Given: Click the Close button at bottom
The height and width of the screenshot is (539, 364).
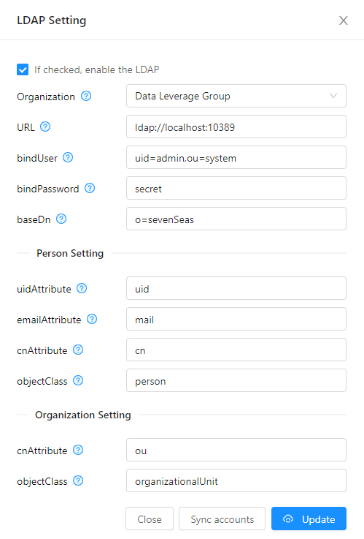Looking at the screenshot, I should click(150, 519).
